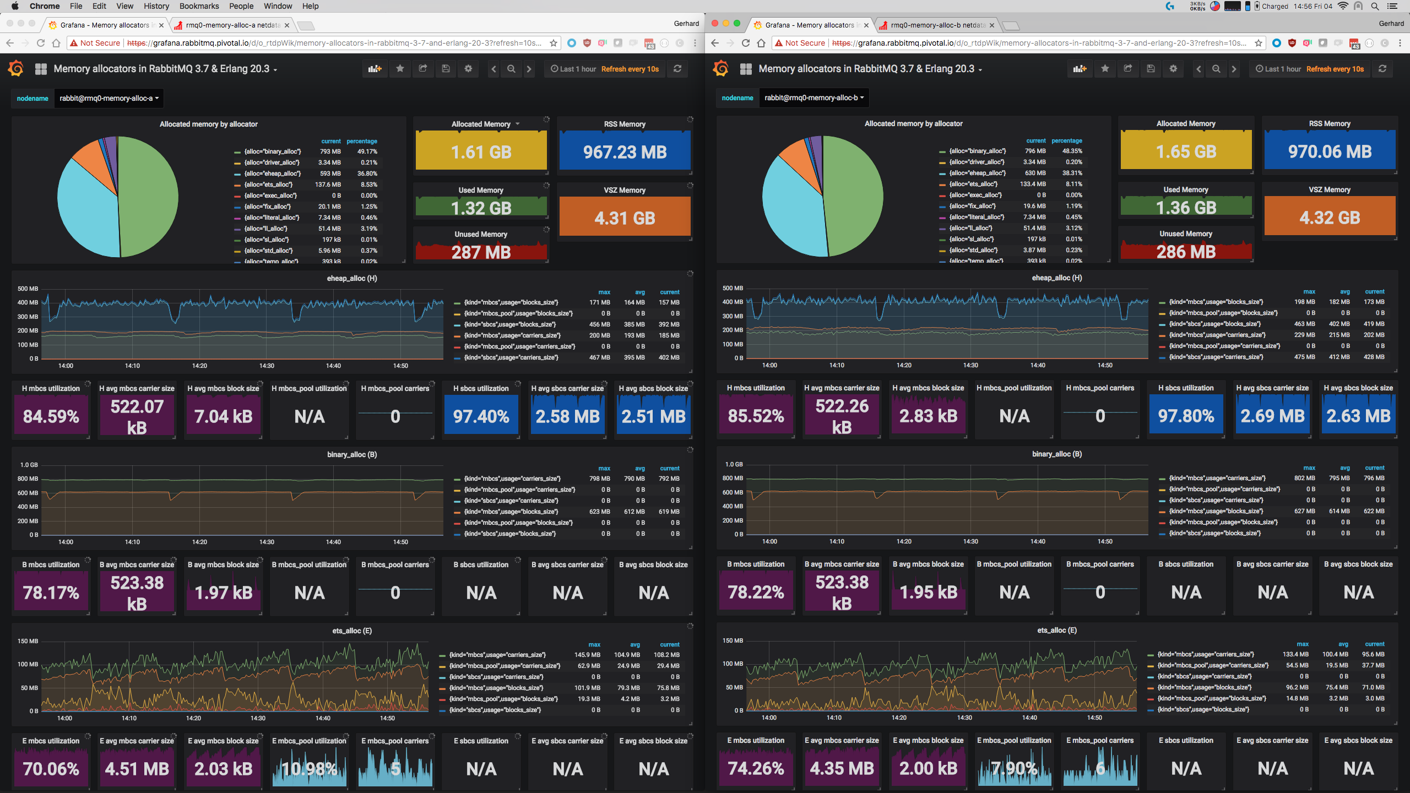This screenshot has height=793, width=1410.
Task: Share the right dashboard
Action: pos(1128,69)
